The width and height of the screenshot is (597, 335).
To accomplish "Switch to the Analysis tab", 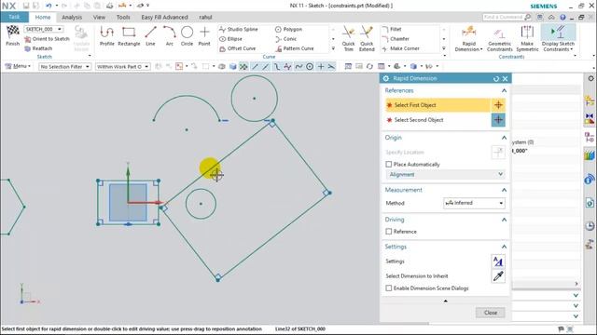I will click(72, 18).
